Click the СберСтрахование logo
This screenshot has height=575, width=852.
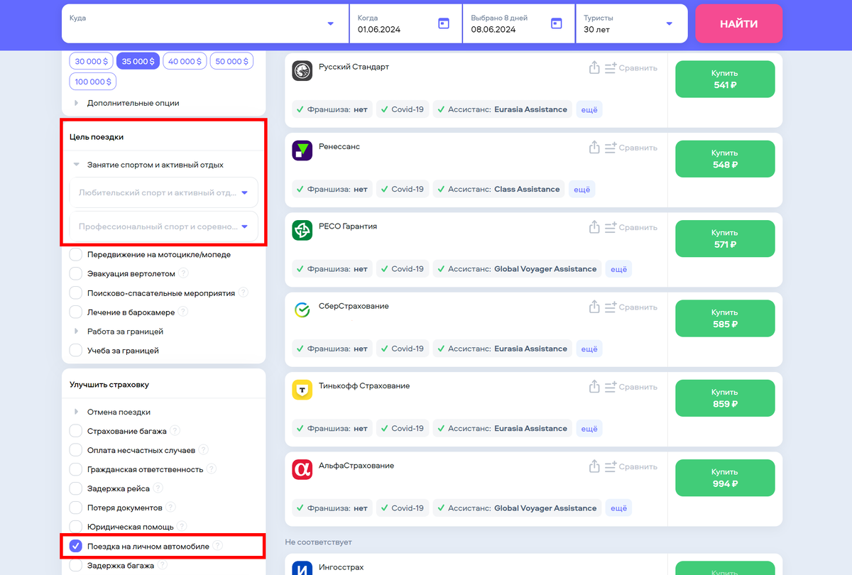click(302, 310)
